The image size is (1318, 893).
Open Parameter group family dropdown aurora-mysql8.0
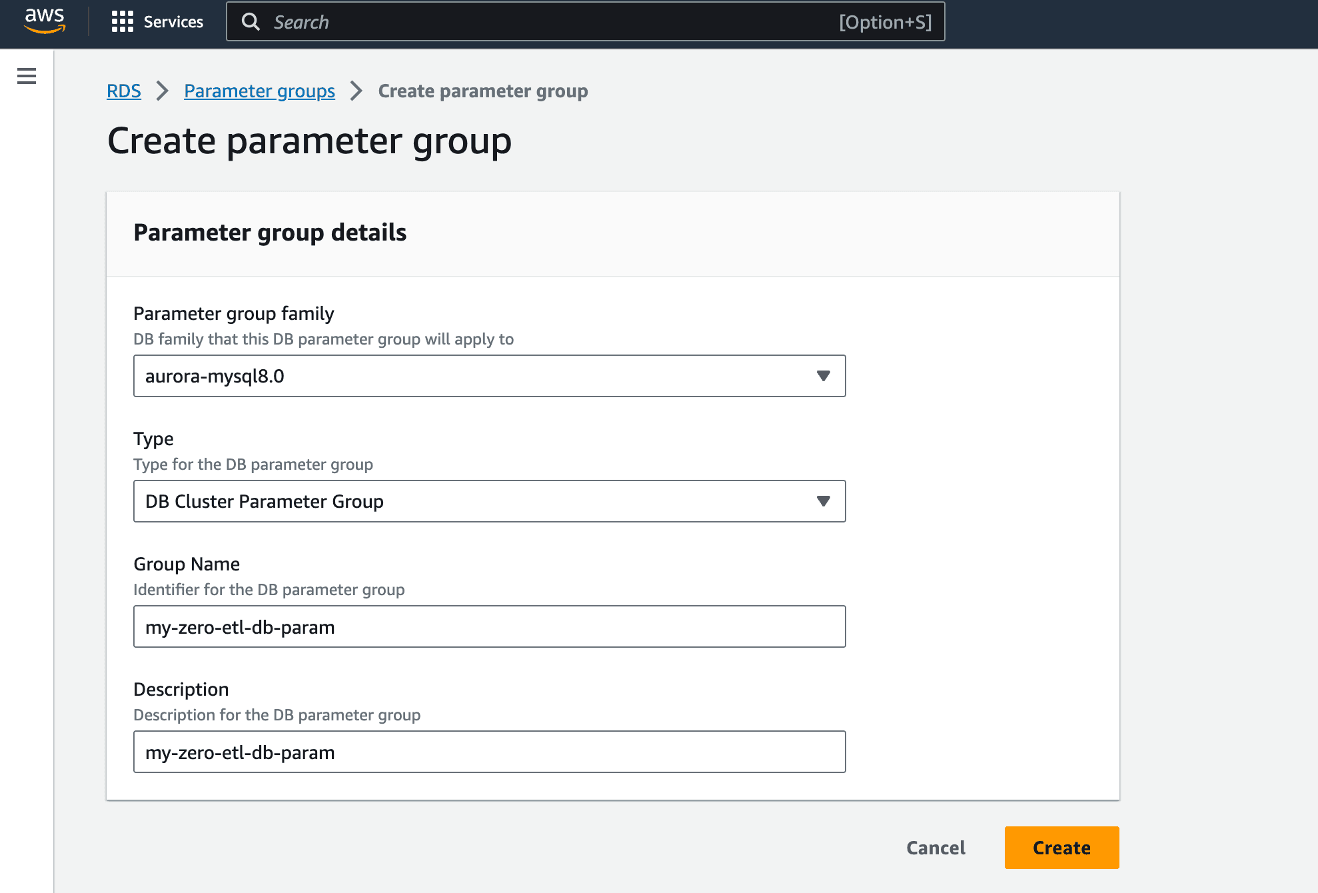pos(489,376)
